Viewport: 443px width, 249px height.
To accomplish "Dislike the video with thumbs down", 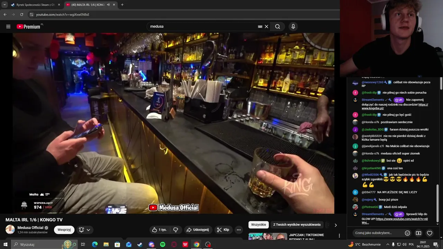I will pos(175,230).
